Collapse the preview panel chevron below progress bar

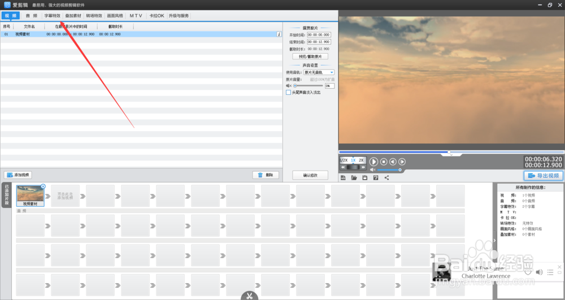coord(451,155)
